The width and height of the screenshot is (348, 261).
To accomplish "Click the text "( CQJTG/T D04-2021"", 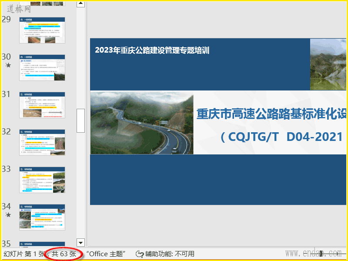I will point(281,137).
